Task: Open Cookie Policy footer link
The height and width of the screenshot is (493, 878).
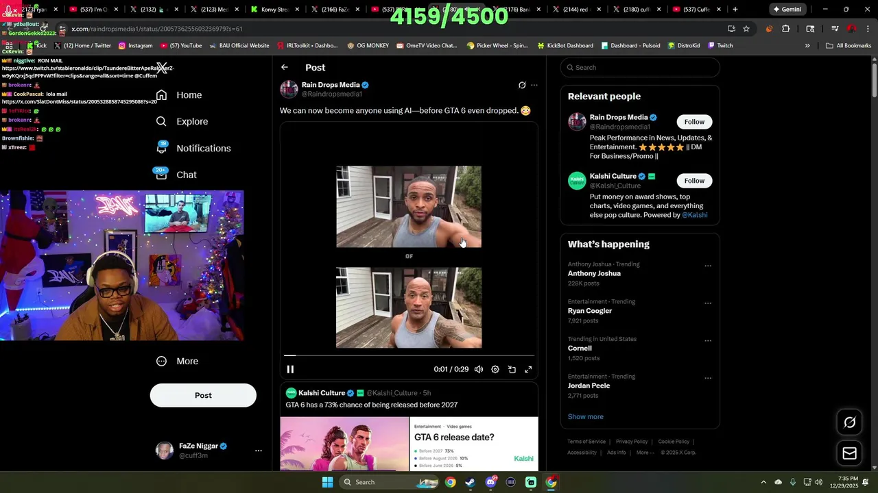Action: pyautogui.click(x=674, y=442)
